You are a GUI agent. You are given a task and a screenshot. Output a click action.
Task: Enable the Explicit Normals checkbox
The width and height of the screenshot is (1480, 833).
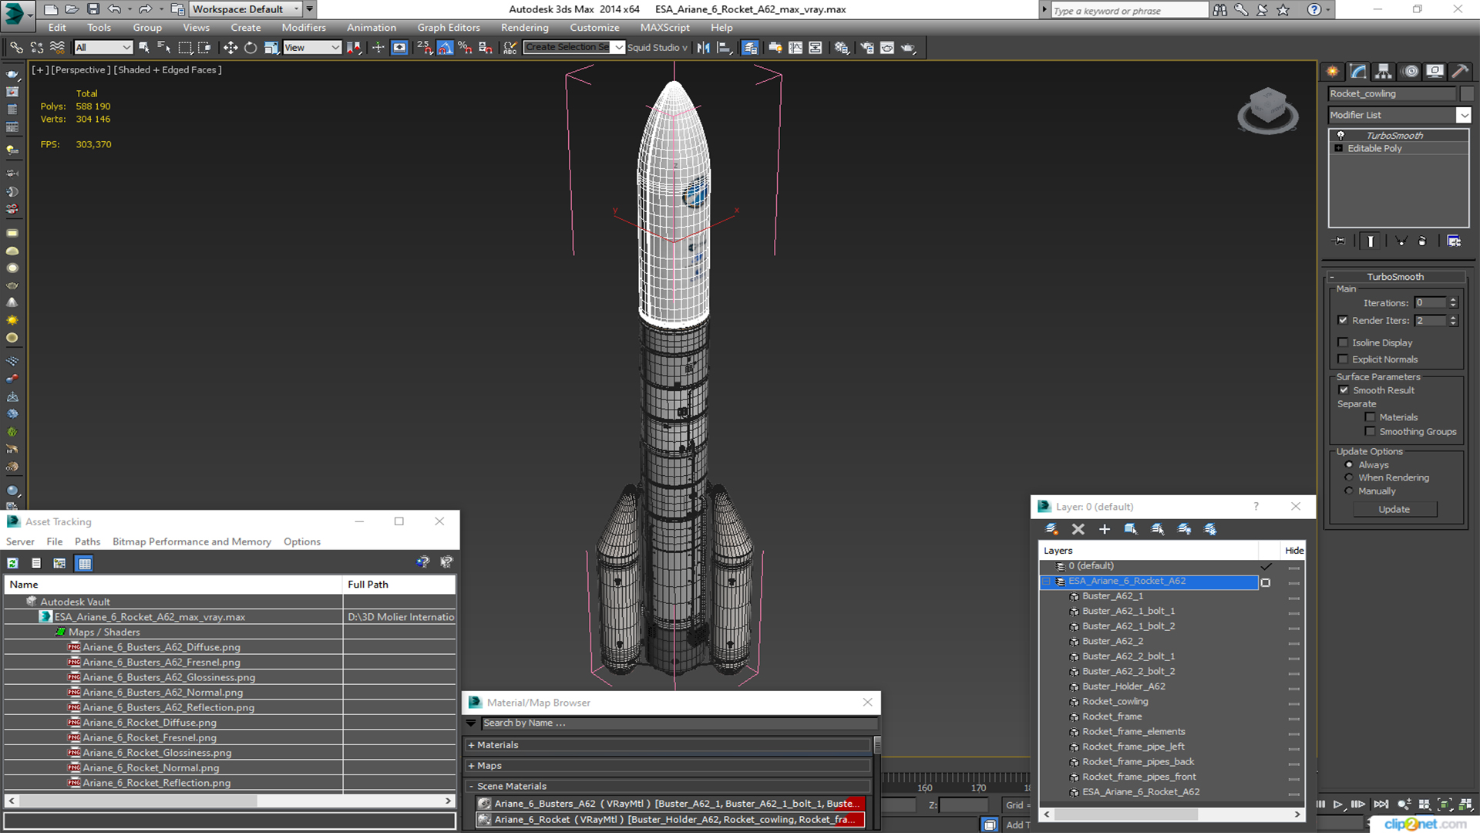[1343, 359]
